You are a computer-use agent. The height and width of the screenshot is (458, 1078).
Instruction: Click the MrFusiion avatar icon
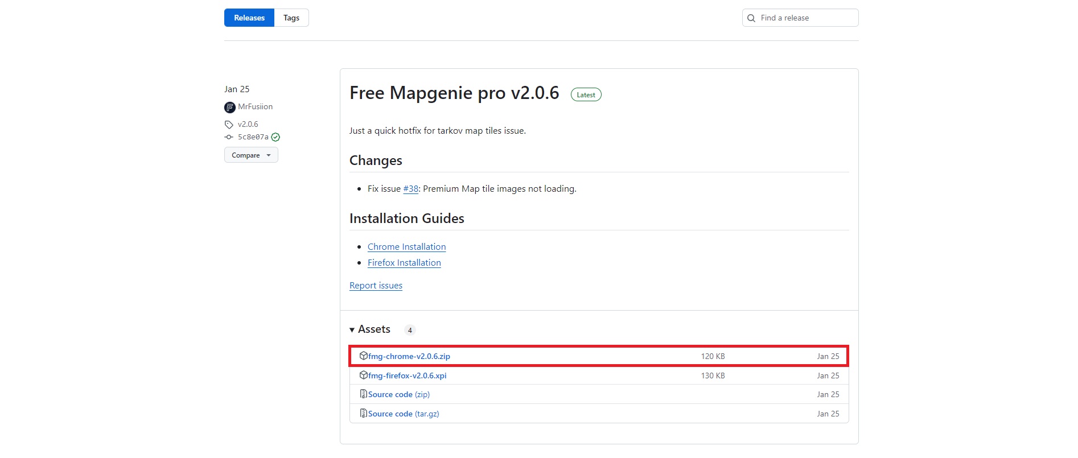[x=230, y=107]
